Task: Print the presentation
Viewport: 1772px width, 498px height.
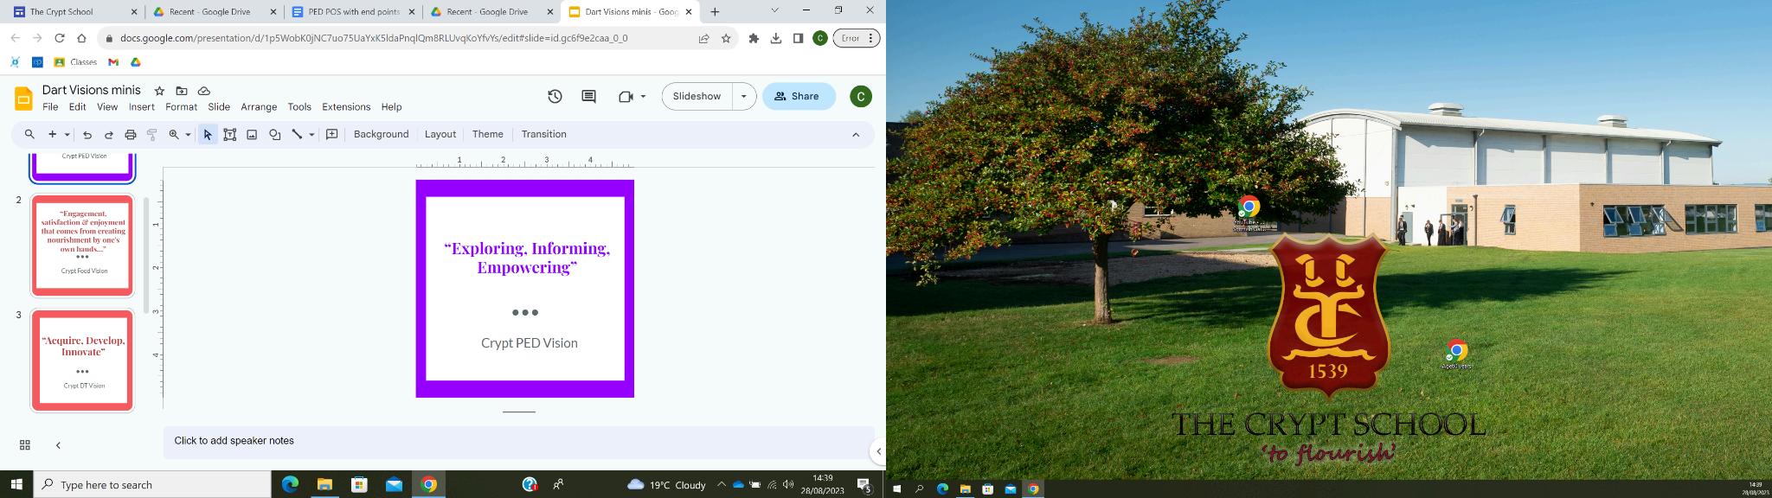Action: point(131,135)
